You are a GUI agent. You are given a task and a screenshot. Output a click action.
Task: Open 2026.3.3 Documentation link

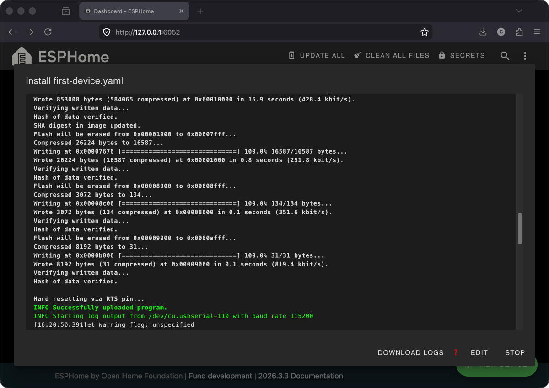(x=301, y=376)
